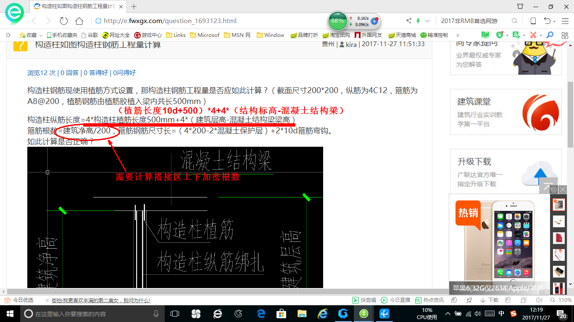The image size is (574, 322).
Task: Open 快剪辑 tool in status bar
Action: (364, 300)
